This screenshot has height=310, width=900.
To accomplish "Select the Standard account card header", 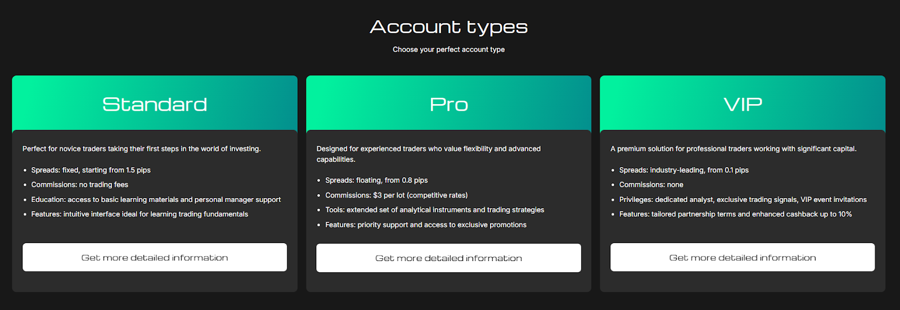I will pyautogui.click(x=155, y=104).
